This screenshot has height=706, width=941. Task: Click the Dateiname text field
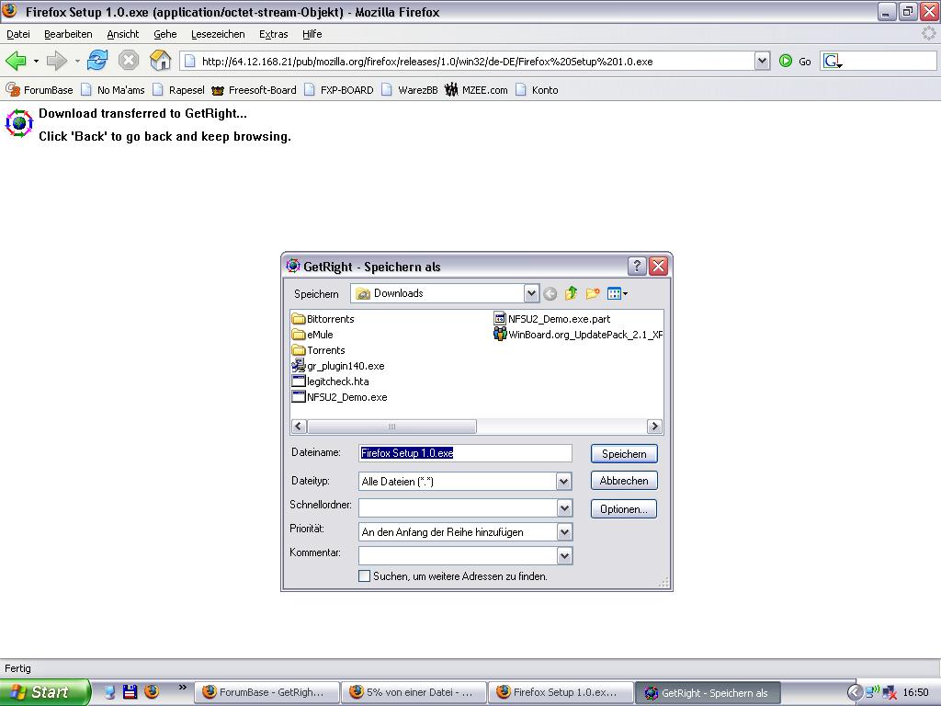465,453
